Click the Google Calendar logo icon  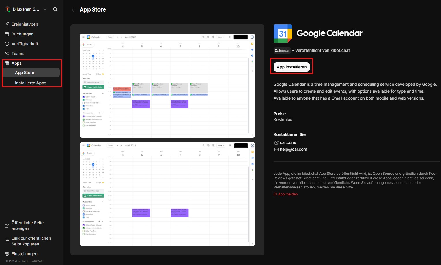[x=283, y=34]
